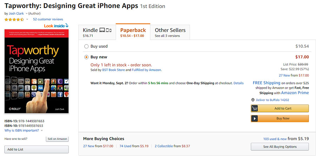The height and width of the screenshot is (156, 316).
Task: Click the Sell on Amazon button
Action: point(57,139)
